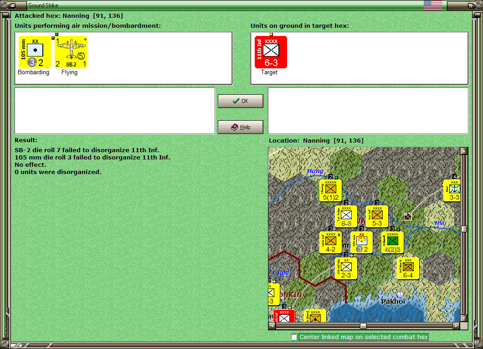Image resolution: width=483 pixels, height=349 pixels.
Task: Click map horizontal scrollbar left arrow
Action: click(x=272, y=326)
